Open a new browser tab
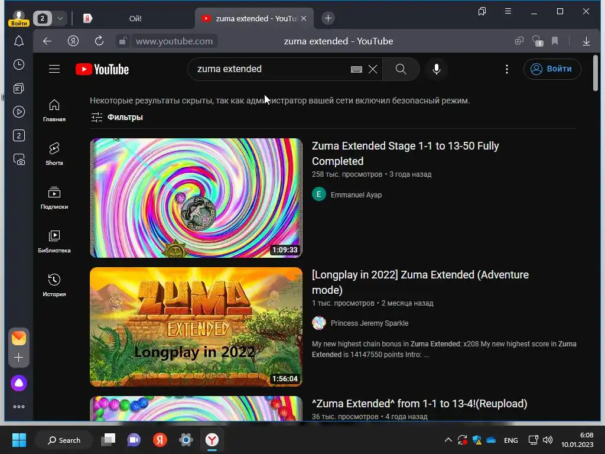Viewport: 605px width, 454px height. 328,18
